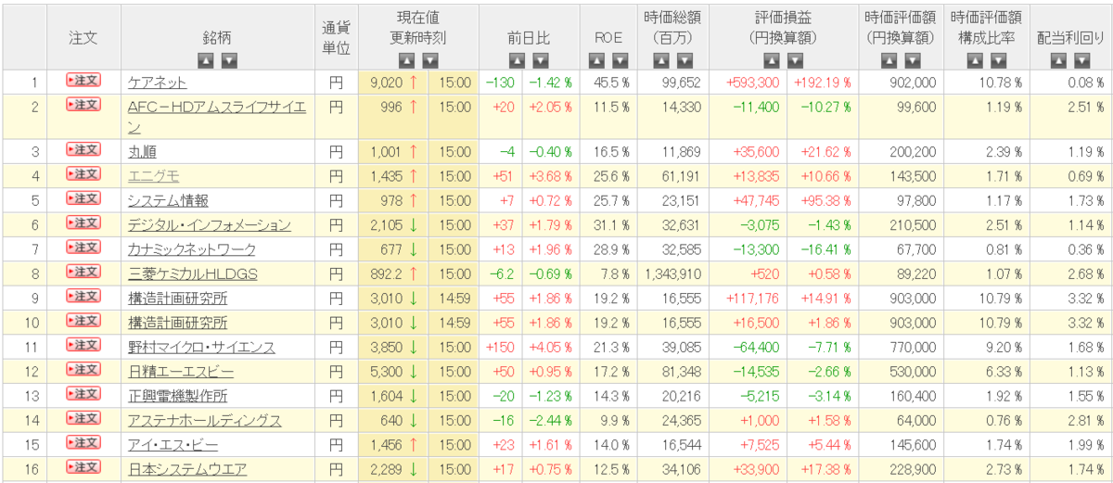Click 注文 button for AFC-HDアムスライフサイエンス
The height and width of the screenshot is (483, 1113).
pyautogui.click(x=83, y=104)
